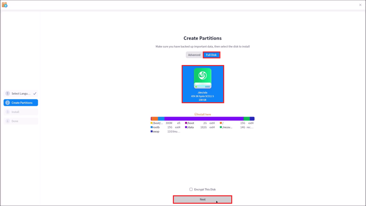
Task: Click the blue rootb legend swatch
Action: (x=152, y=127)
